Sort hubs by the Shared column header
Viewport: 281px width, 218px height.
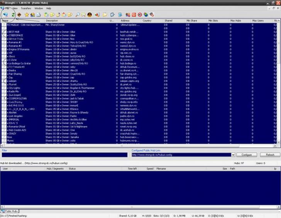pos(168,20)
